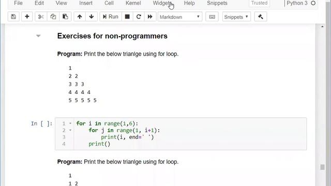The width and height of the screenshot is (331, 186).
Task: Copy selected cells icon
Action: point(53,17)
